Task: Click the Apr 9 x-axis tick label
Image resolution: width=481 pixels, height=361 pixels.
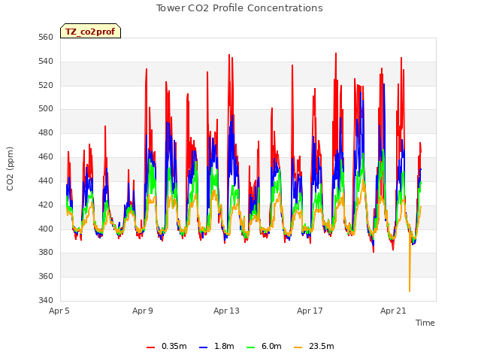Action: [x=143, y=311]
